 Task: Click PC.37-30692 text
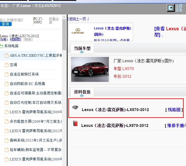(38, 21)
